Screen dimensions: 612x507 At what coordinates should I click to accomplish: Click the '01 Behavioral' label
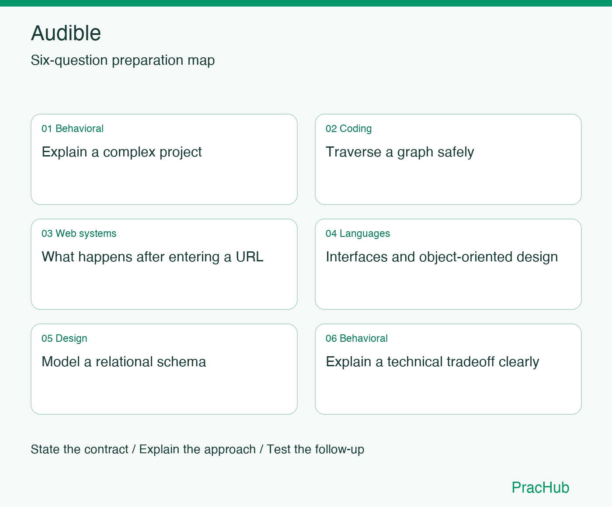pos(73,128)
